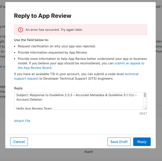
Task: Click the Reply text area scrollbar thumb
Action: click(x=145, y=95)
